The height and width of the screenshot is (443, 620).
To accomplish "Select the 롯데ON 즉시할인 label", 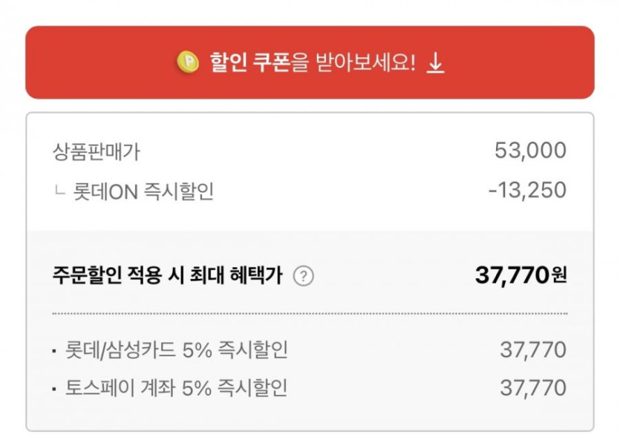I will click(x=144, y=191).
